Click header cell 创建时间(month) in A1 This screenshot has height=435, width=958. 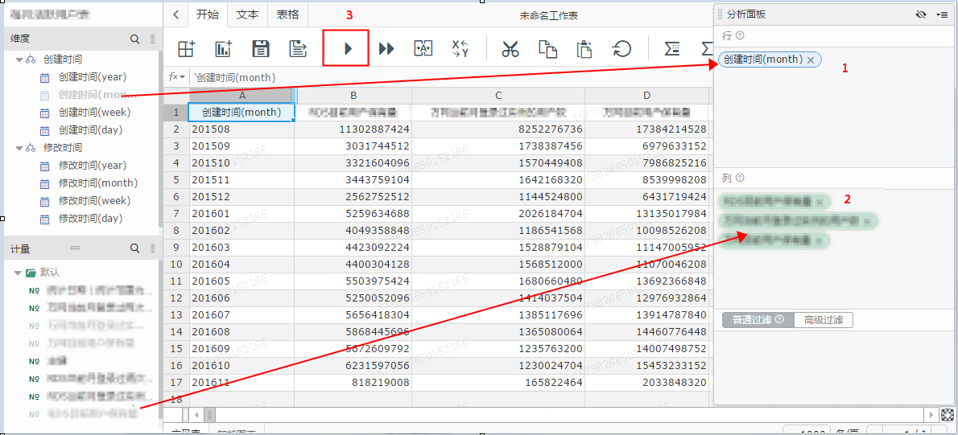tap(242, 113)
